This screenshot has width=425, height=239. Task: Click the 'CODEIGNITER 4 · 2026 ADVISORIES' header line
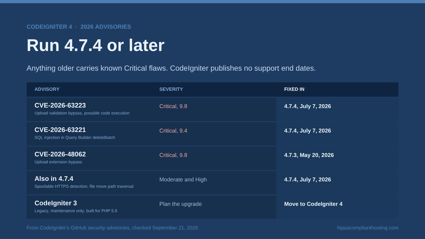[x=79, y=27]
